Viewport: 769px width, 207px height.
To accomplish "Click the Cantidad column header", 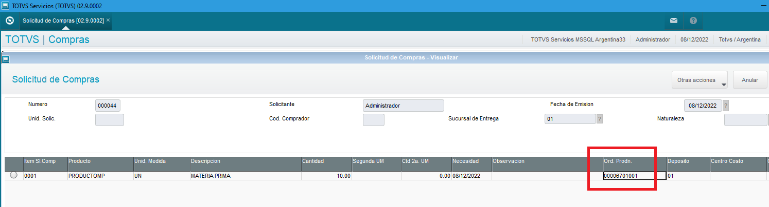I will [x=326, y=164].
